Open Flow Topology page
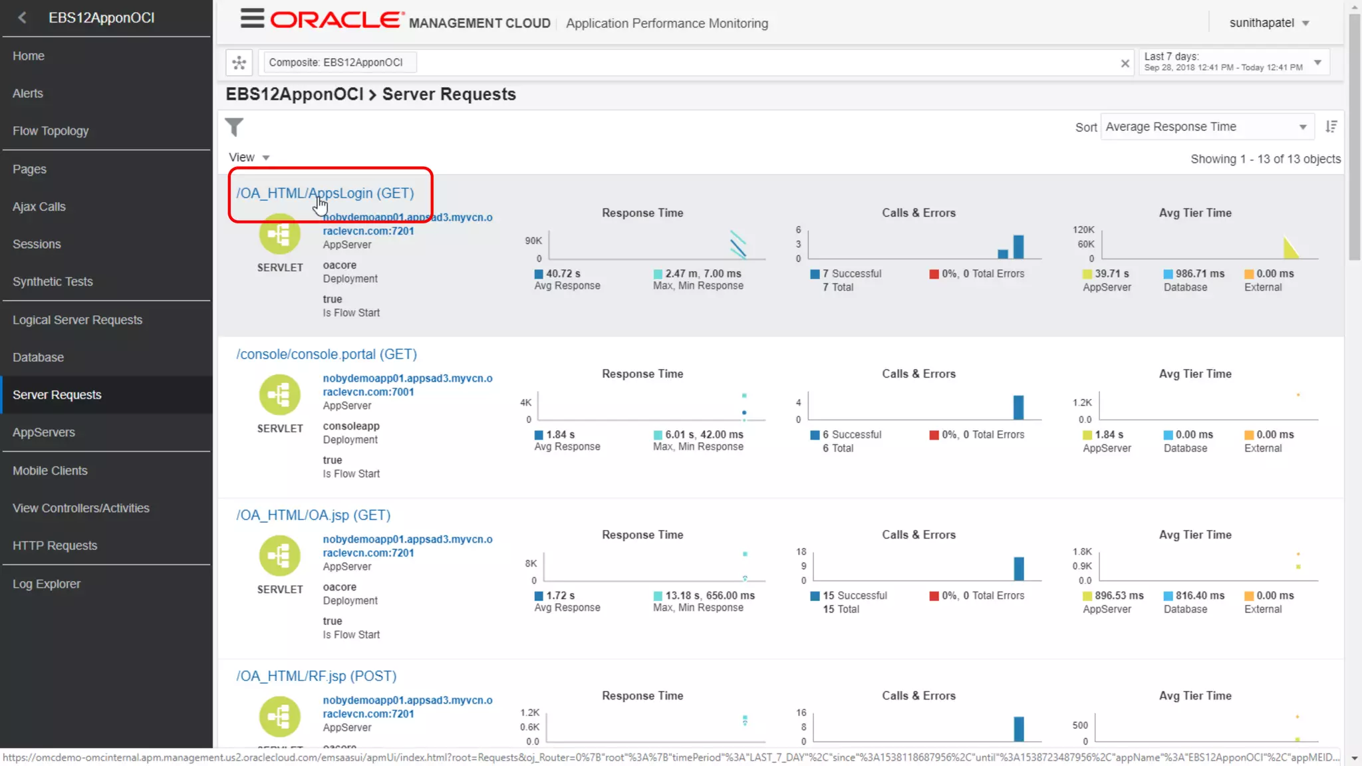Viewport: 1362px width, 766px height. click(x=51, y=131)
